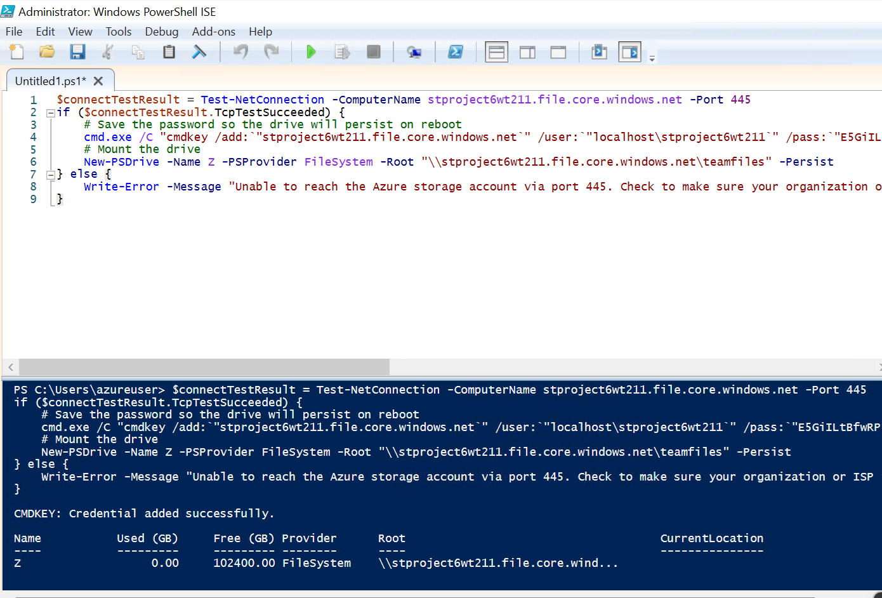Close the Untitled1.ps1 tab
The height and width of the screenshot is (598, 882).
[x=98, y=81]
